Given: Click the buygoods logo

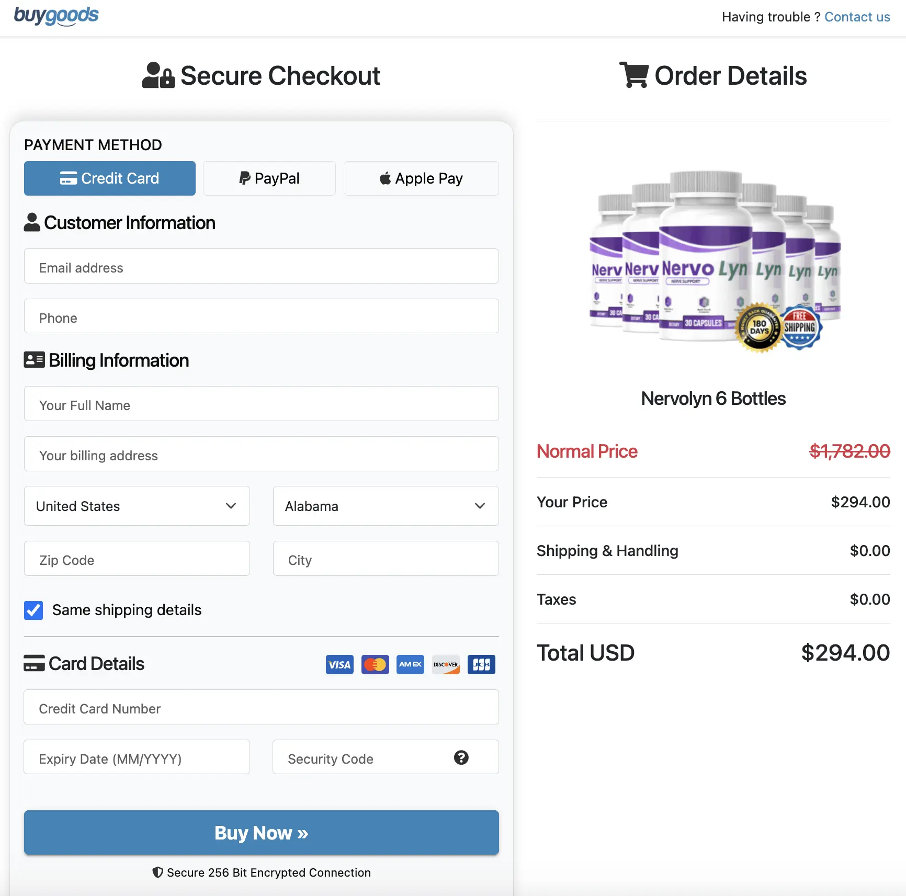Looking at the screenshot, I should pyautogui.click(x=56, y=16).
